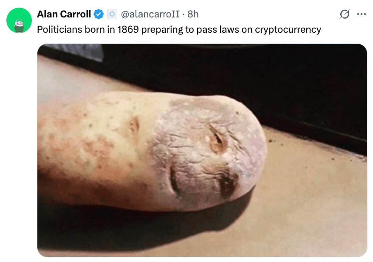Click the Grok explain-post icon
The width and height of the screenshot is (373, 262).
345,14
